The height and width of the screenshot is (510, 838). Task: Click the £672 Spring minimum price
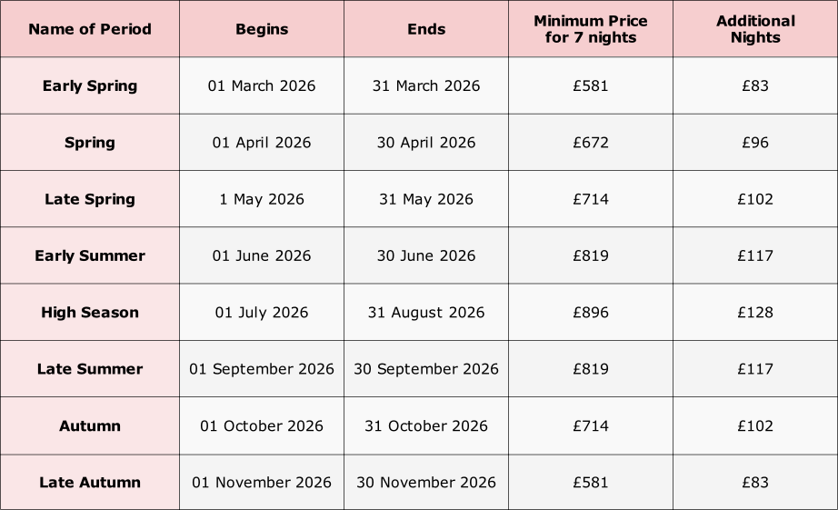[591, 143]
